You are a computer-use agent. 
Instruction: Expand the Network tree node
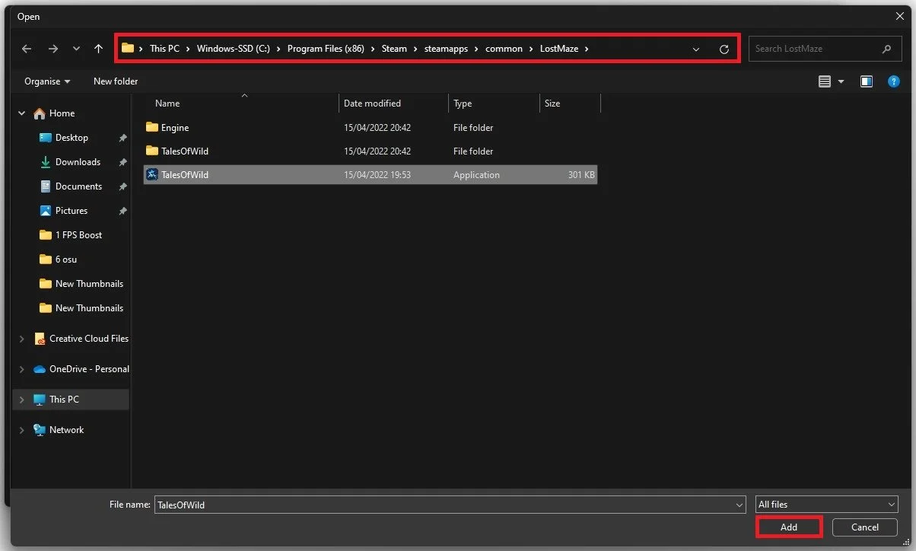[x=22, y=430]
